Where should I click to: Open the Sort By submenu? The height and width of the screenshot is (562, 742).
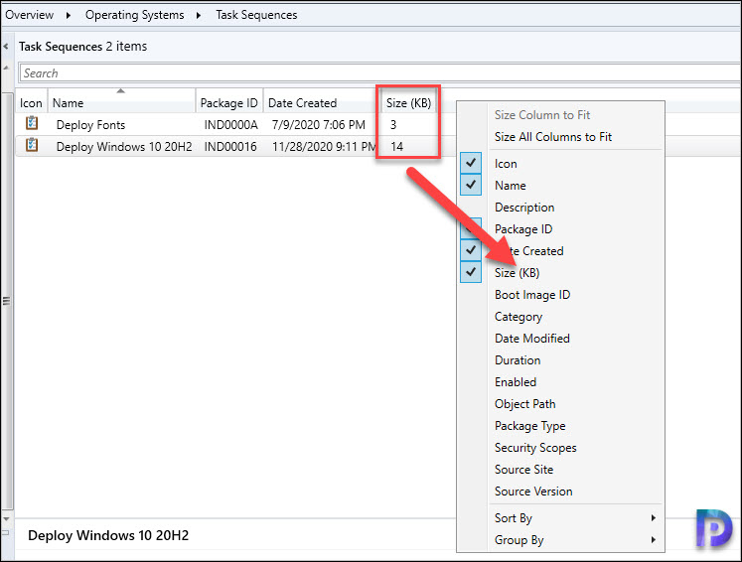[575, 518]
